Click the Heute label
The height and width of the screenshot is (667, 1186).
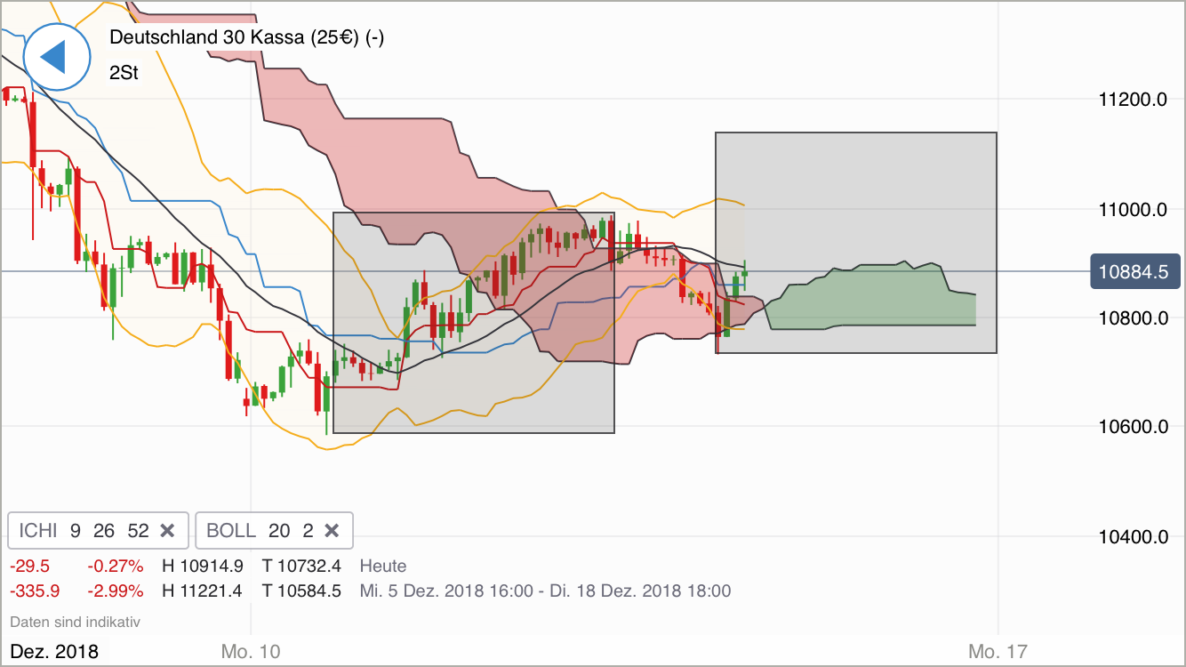[x=382, y=566]
